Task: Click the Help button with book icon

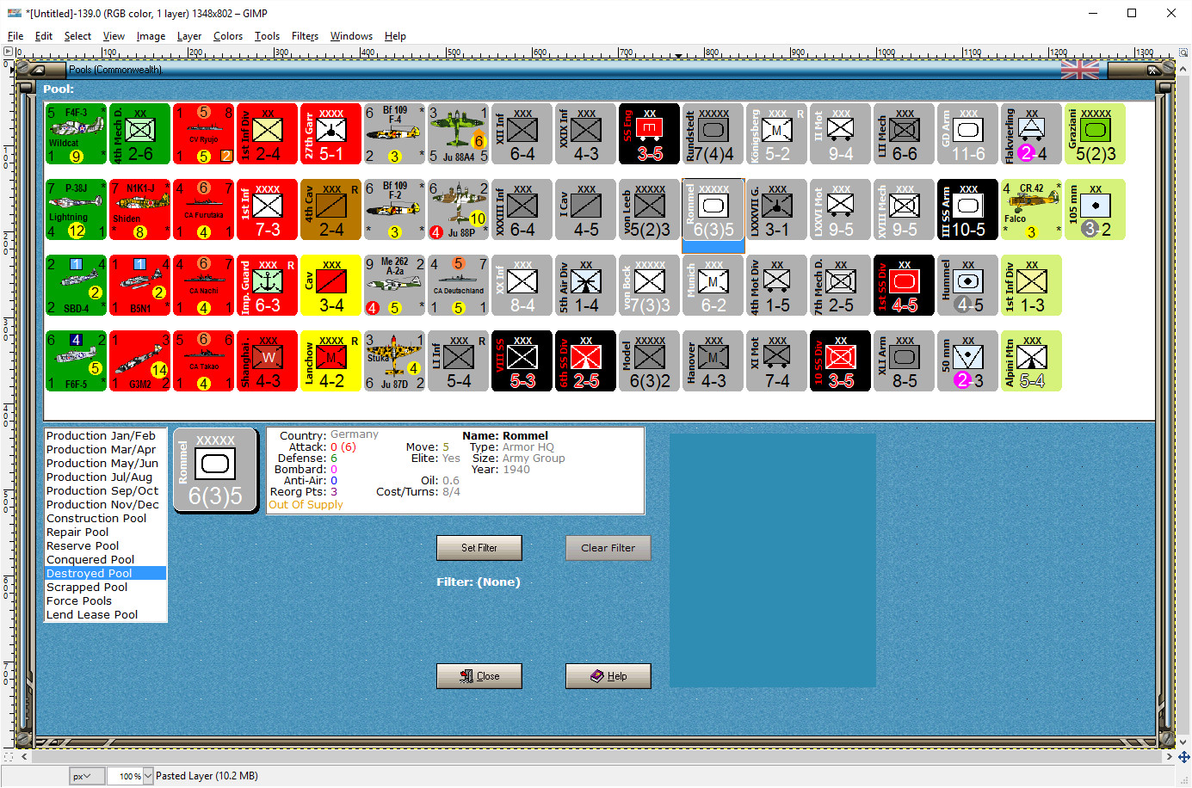Action: click(608, 676)
